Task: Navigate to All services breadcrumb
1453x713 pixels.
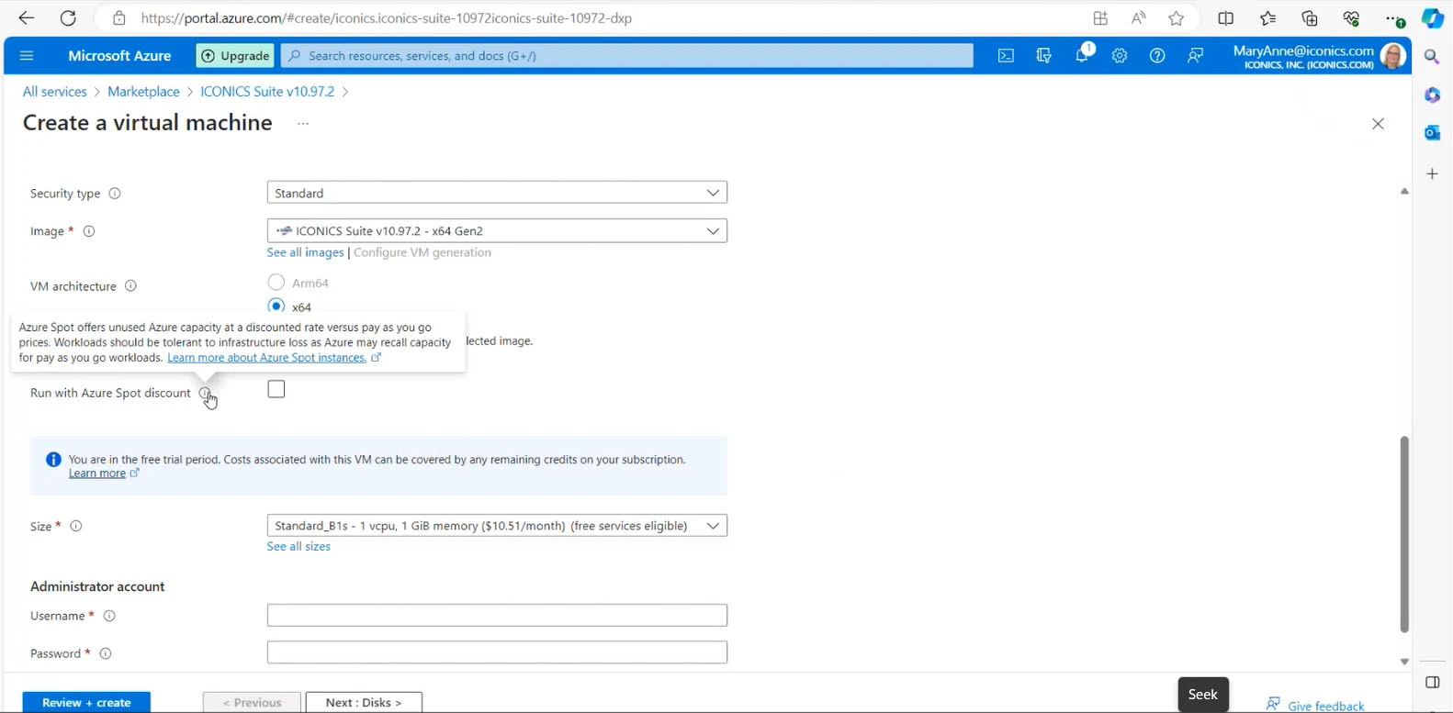Action: 54,92
